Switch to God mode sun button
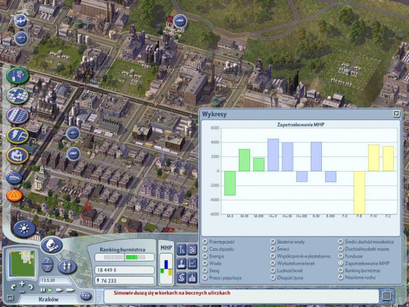The image size is (409, 307). (24, 228)
